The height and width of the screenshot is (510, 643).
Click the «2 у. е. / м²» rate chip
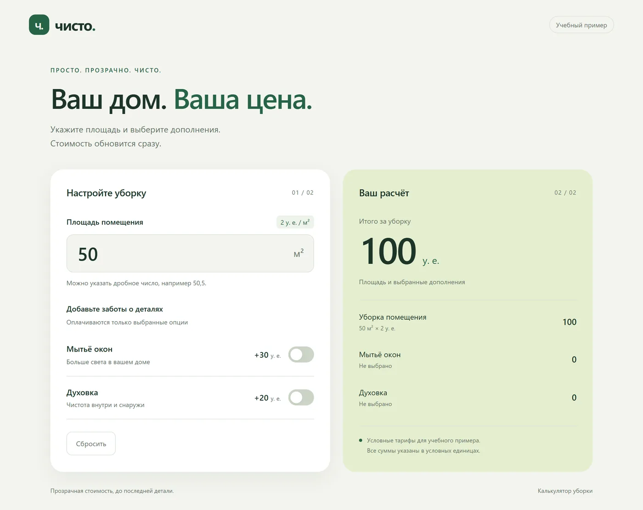click(x=295, y=222)
